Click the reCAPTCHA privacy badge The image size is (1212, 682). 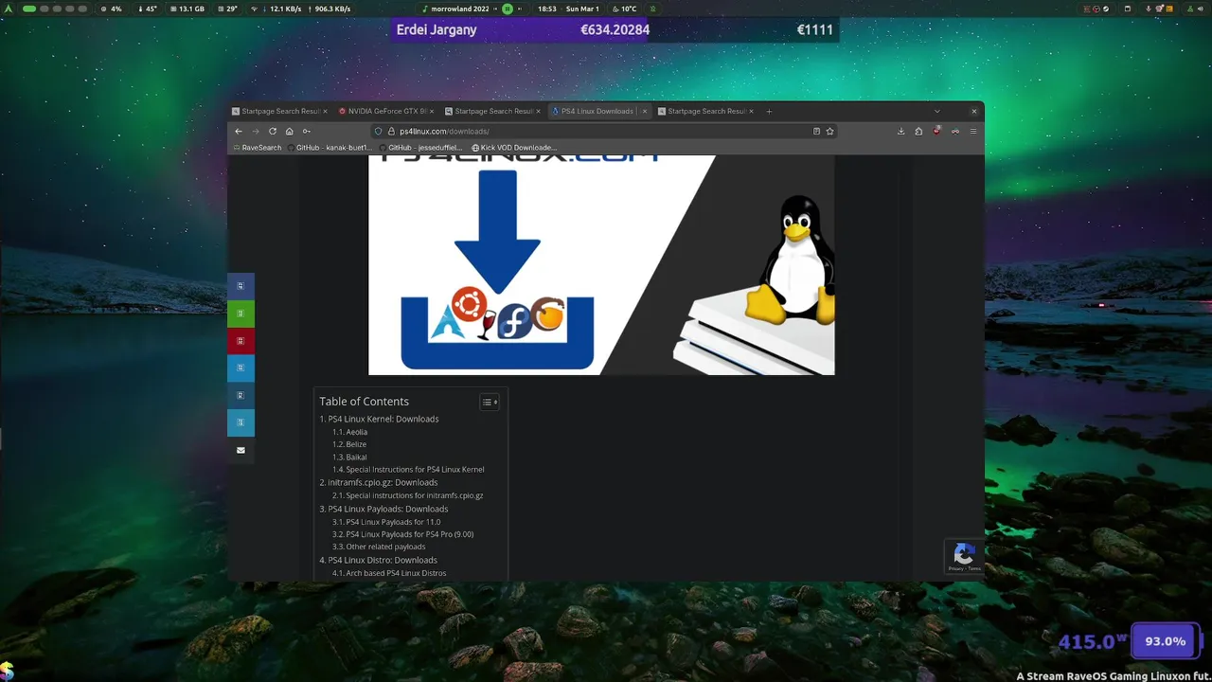964,557
